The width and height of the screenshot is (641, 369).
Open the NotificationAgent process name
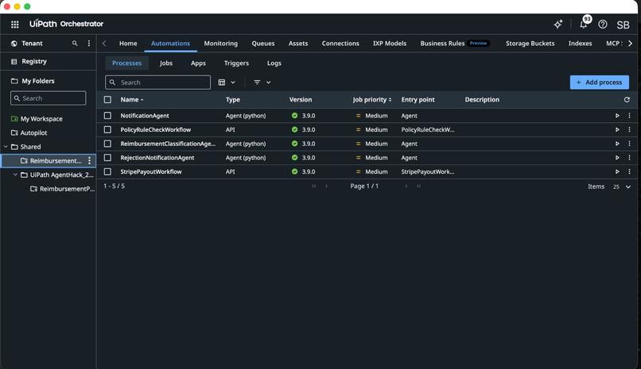click(145, 116)
